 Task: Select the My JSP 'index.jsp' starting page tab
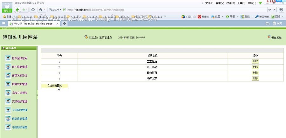[x=33, y=24]
